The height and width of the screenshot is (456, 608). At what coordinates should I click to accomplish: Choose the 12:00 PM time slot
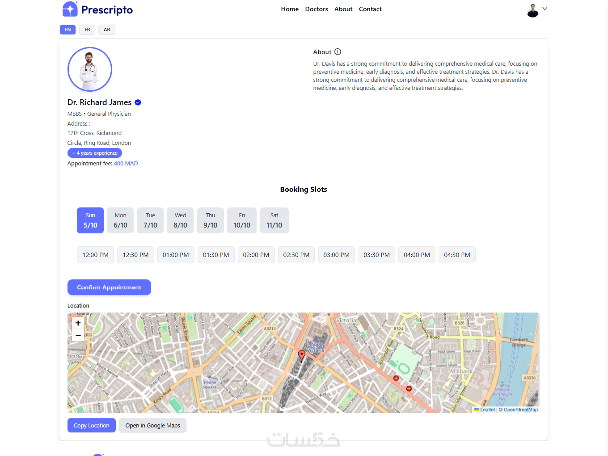pos(96,255)
